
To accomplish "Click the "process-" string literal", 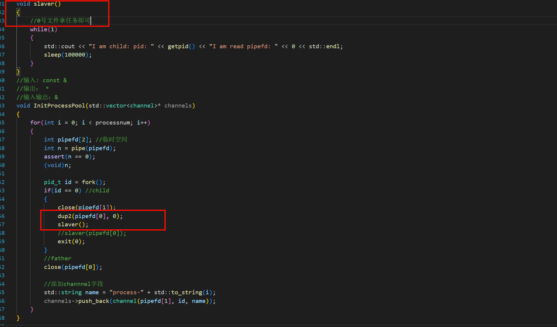I will click(126, 292).
